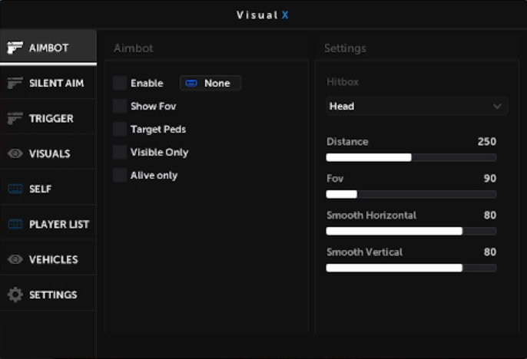Click the eye icon beside VISUALS
The height and width of the screenshot is (359, 527).
(x=15, y=153)
